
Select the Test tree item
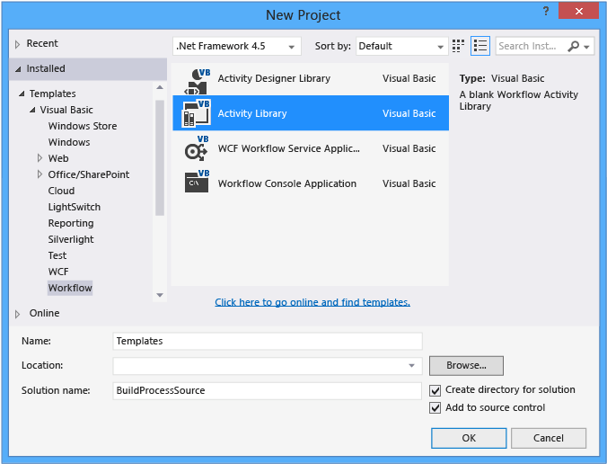(x=57, y=255)
